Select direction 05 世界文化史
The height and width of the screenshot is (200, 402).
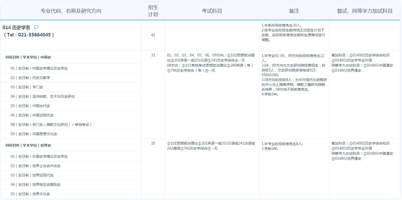click(30, 194)
